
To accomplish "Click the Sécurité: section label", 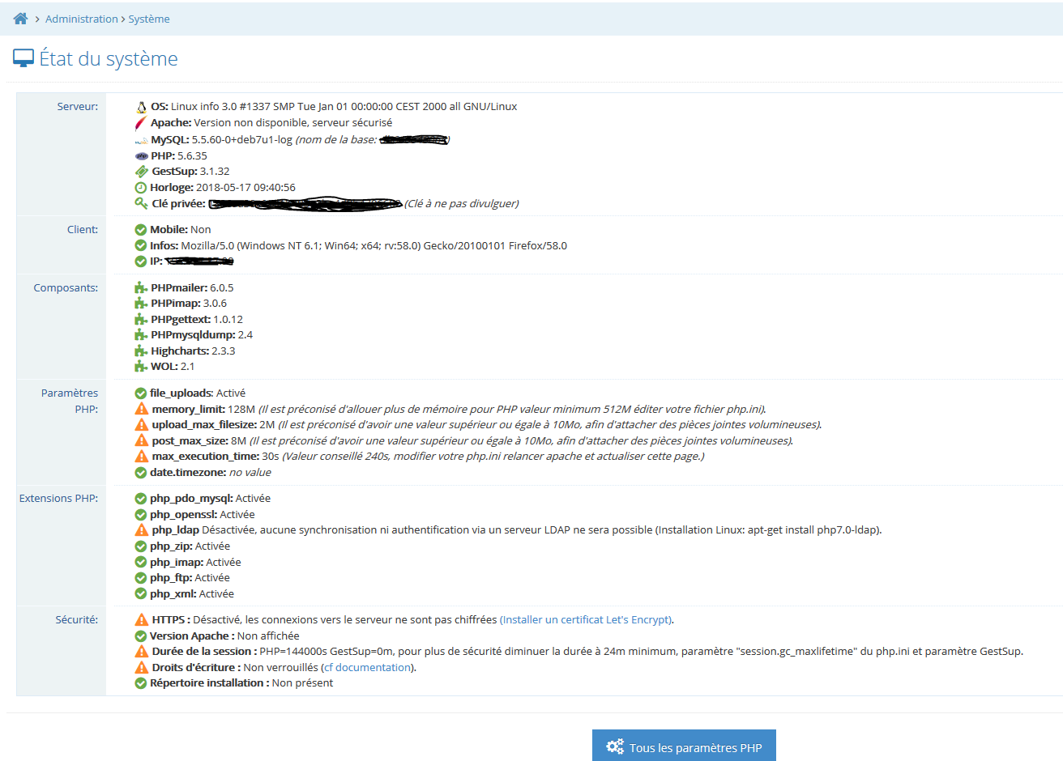I will click(x=77, y=619).
